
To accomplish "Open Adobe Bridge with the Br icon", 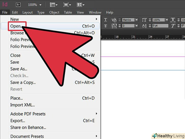I will pyautogui.click(x=18, y=5).
